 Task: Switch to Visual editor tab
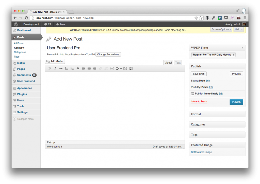click(x=168, y=63)
